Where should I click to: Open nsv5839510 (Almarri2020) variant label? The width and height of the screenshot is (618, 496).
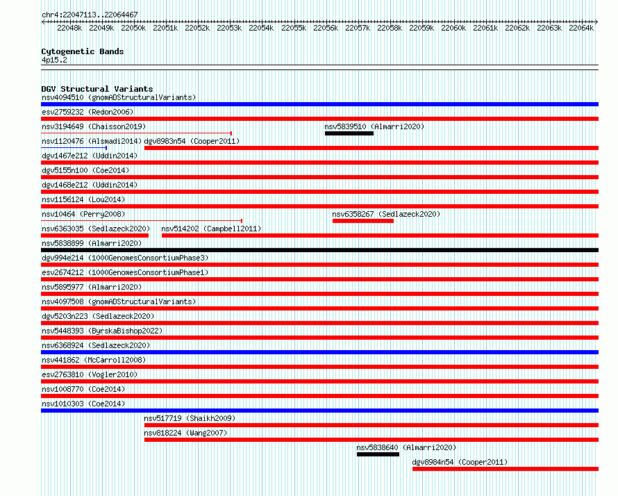374,126
